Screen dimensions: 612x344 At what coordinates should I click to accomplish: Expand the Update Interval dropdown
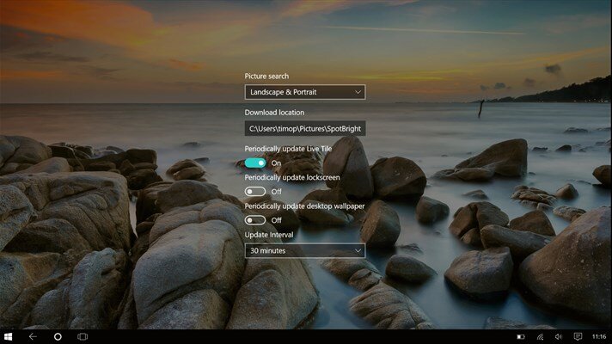304,250
